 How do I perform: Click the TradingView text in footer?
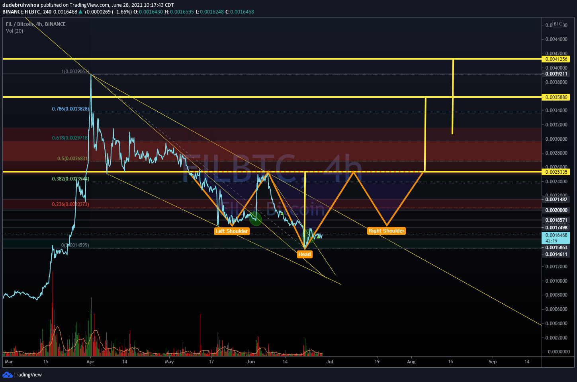click(27, 374)
